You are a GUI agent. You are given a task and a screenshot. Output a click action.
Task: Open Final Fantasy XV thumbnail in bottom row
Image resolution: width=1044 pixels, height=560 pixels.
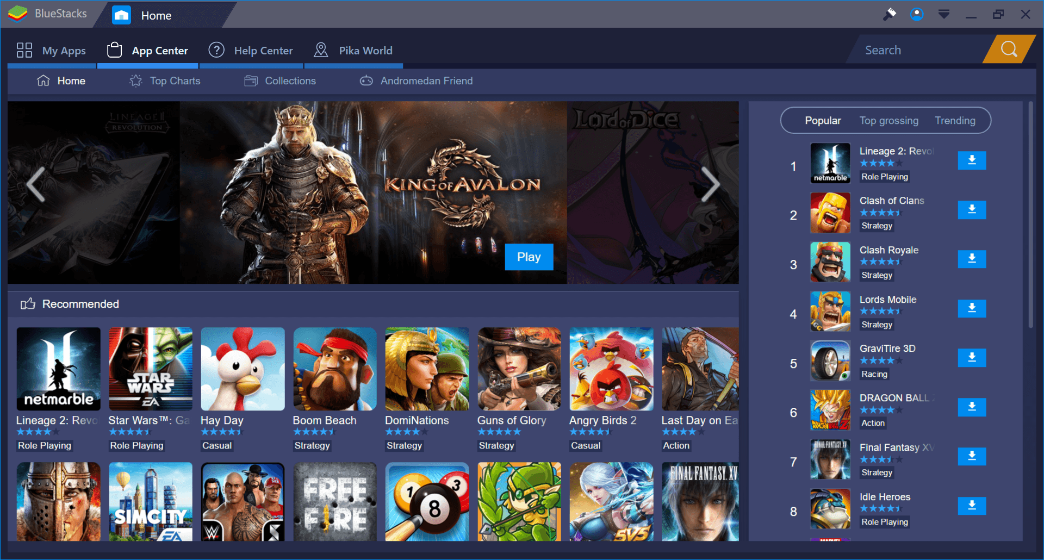click(700, 501)
